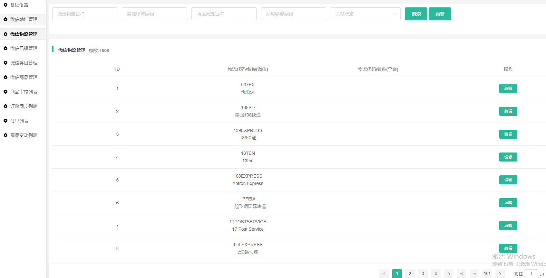Edit the 17POSTSERVICE row
This screenshot has height=278, width=546.
(x=508, y=226)
